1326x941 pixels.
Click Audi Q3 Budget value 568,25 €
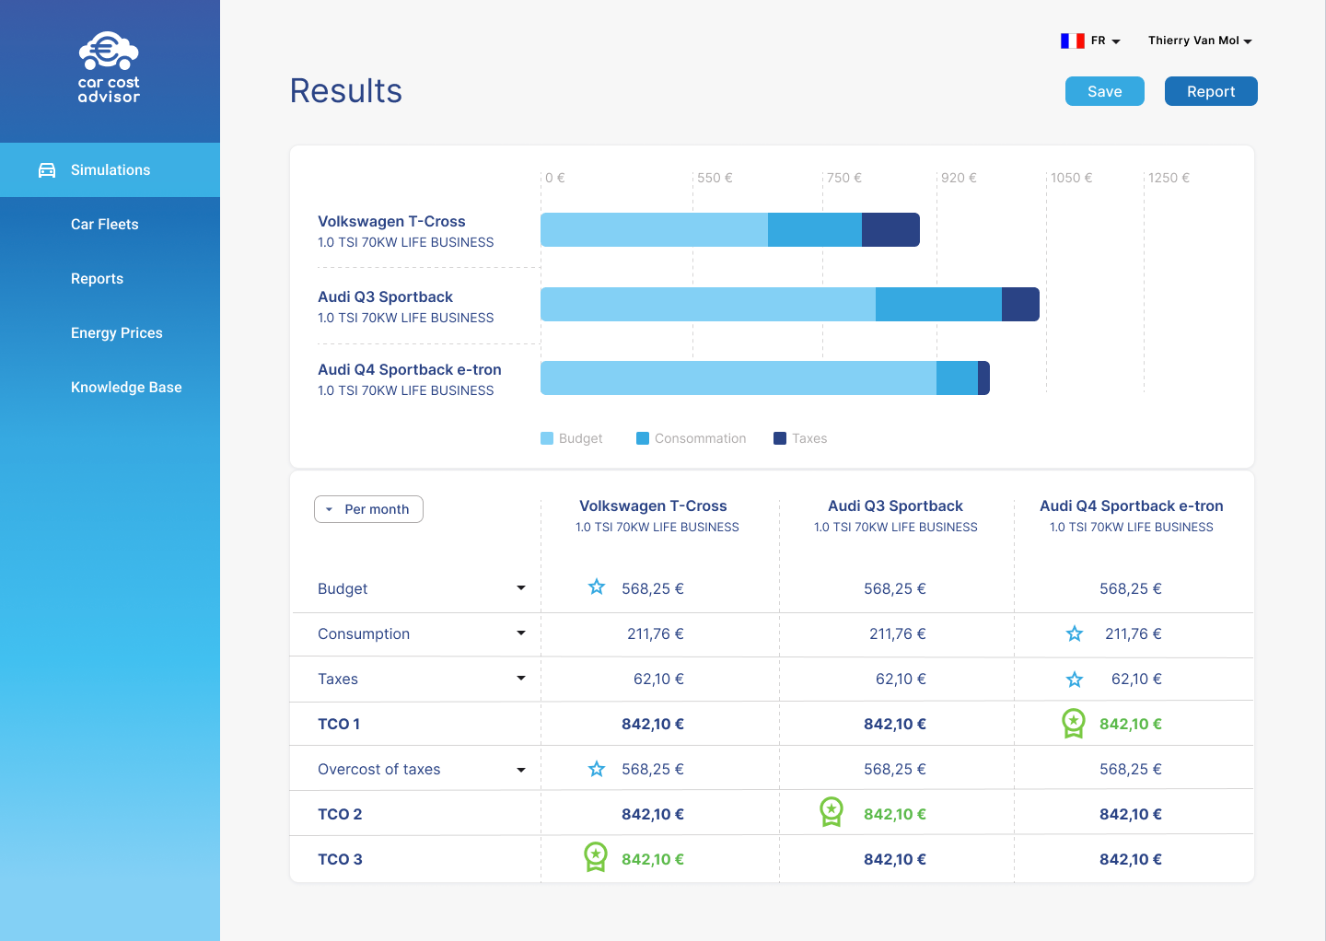tap(895, 588)
